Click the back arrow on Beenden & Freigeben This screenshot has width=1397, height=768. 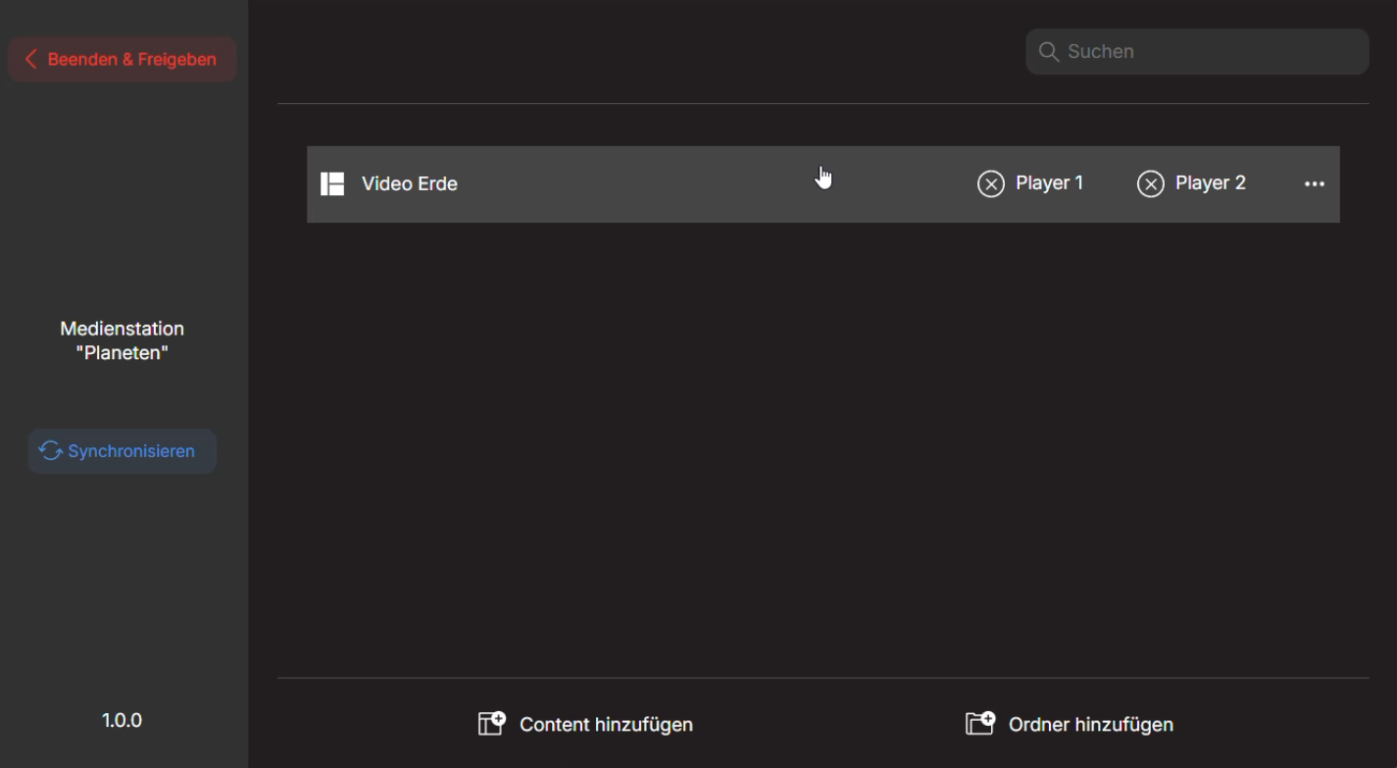(31, 59)
